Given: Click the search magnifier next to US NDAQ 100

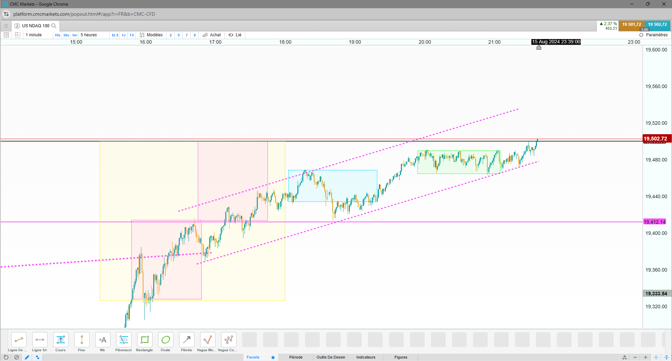Looking at the screenshot, I should (x=54, y=26).
